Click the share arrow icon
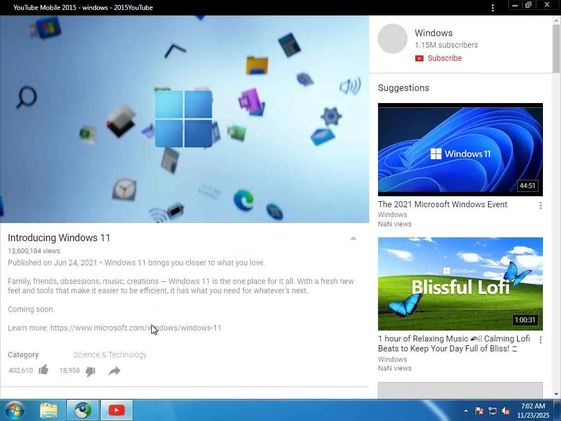 click(x=115, y=371)
